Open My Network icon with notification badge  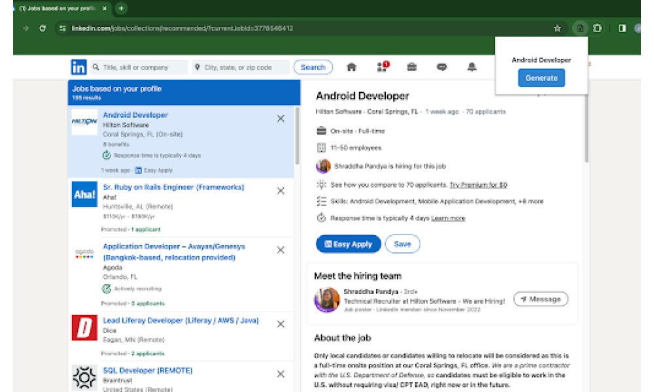point(383,67)
